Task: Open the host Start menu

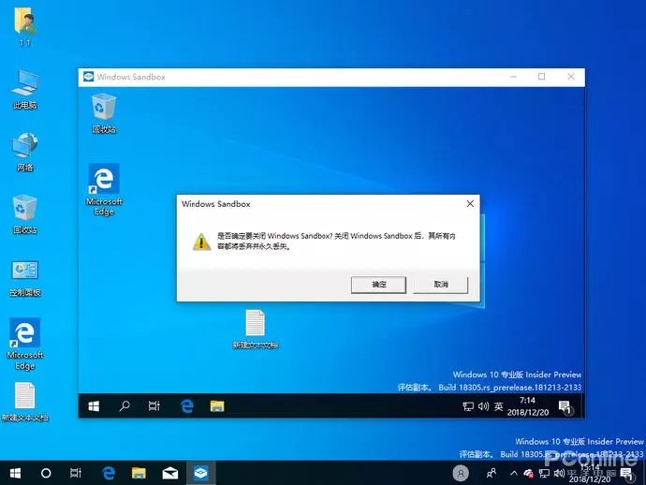Action: (15, 473)
